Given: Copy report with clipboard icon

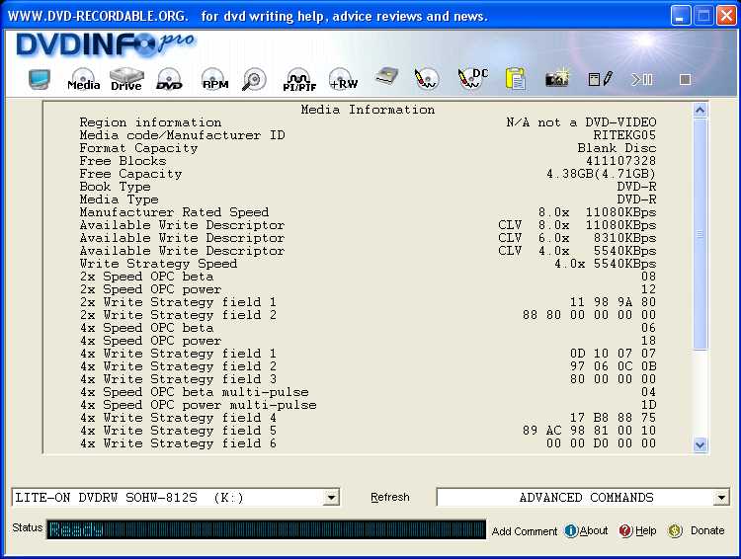Looking at the screenshot, I should pos(515,78).
